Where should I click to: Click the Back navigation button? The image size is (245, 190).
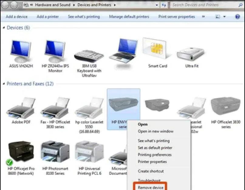coord(5,5)
